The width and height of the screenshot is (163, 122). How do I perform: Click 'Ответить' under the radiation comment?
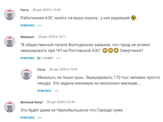tap(28, 25)
